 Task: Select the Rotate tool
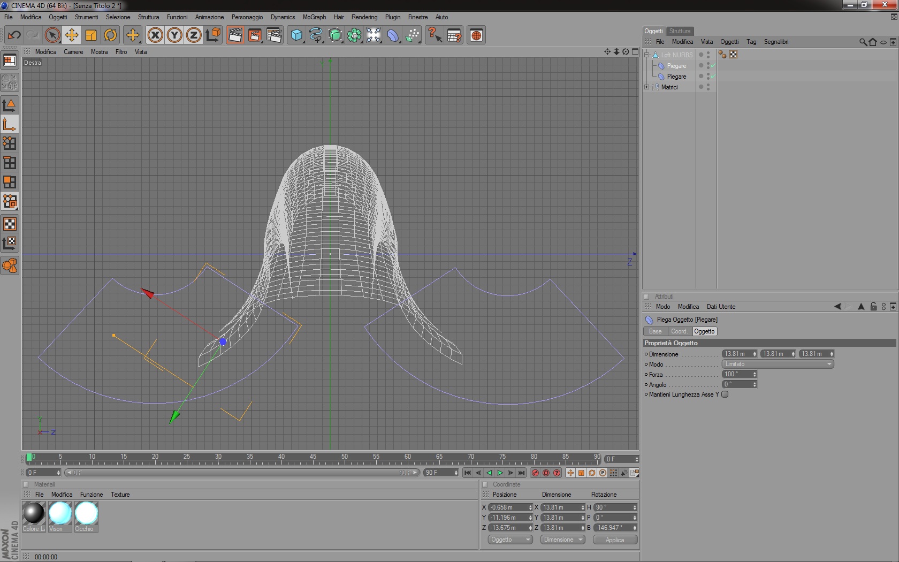click(110, 35)
